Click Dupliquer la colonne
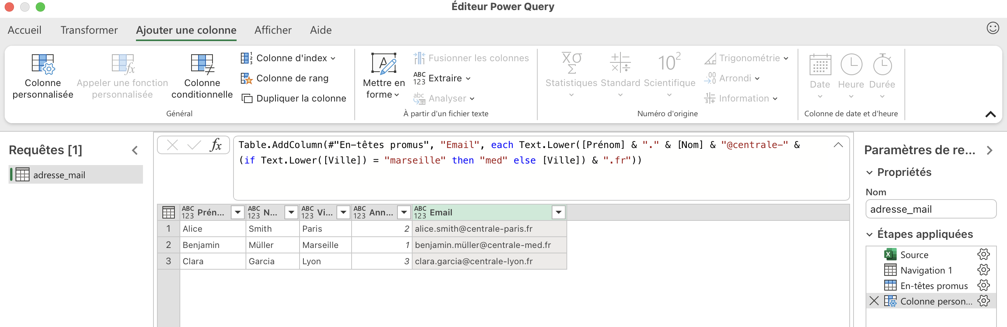 click(294, 99)
